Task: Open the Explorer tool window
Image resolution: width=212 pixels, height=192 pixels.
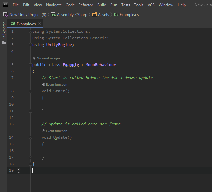Action: click(x=4, y=30)
